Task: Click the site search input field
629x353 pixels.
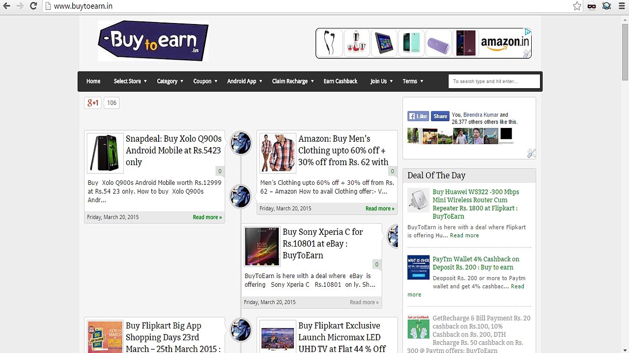Action: pyautogui.click(x=494, y=81)
